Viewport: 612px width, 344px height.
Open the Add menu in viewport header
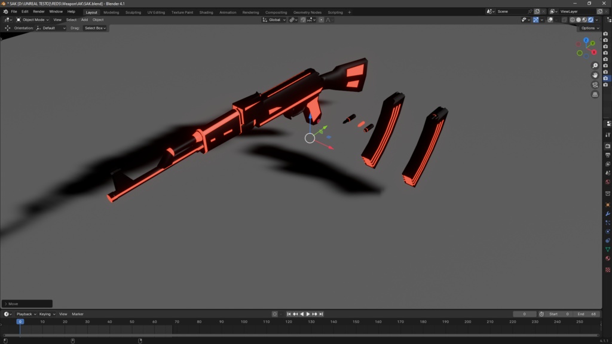84,20
